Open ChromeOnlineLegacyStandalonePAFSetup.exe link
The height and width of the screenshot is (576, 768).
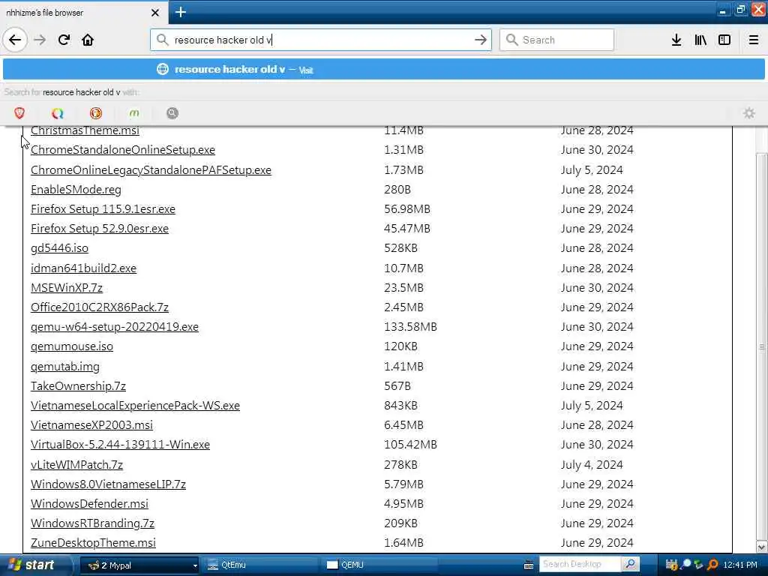pos(151,170)
